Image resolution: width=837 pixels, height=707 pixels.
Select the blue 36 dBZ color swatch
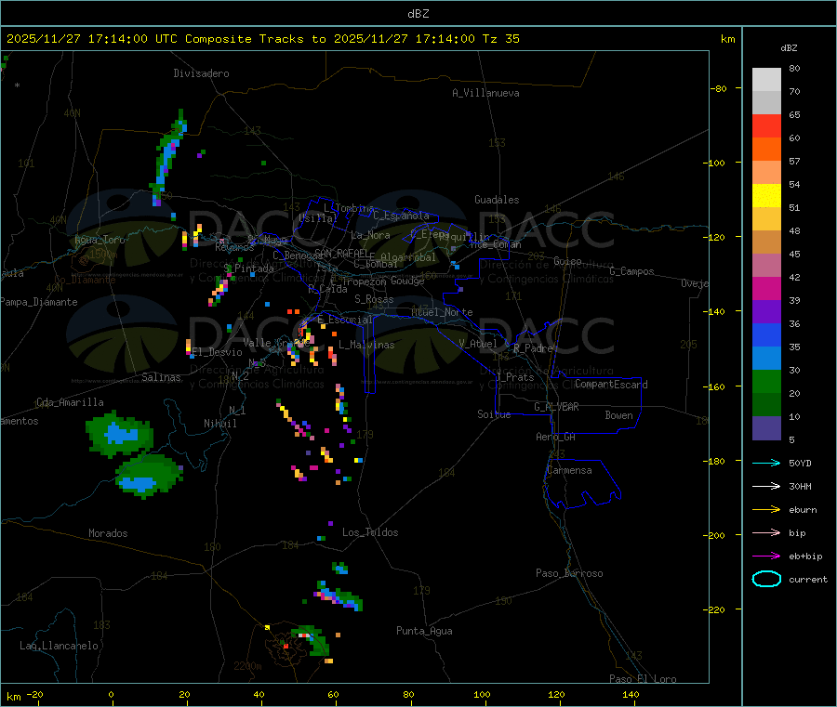766,334
